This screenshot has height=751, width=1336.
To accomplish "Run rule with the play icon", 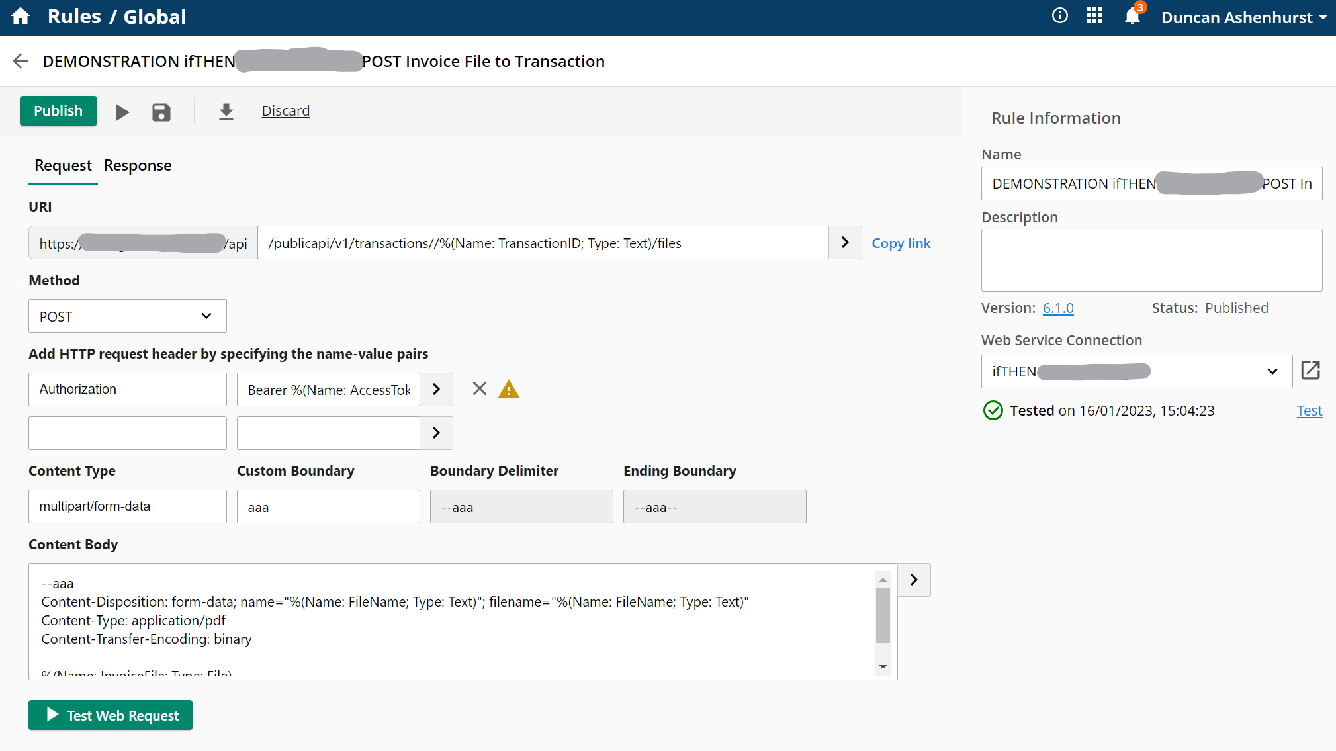I will point(122,112).
